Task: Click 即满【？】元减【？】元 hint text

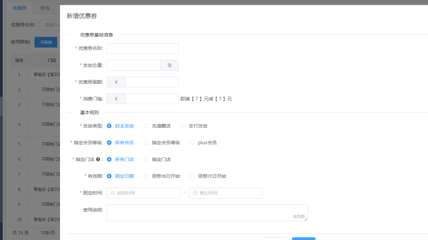Action: [206, 99]
